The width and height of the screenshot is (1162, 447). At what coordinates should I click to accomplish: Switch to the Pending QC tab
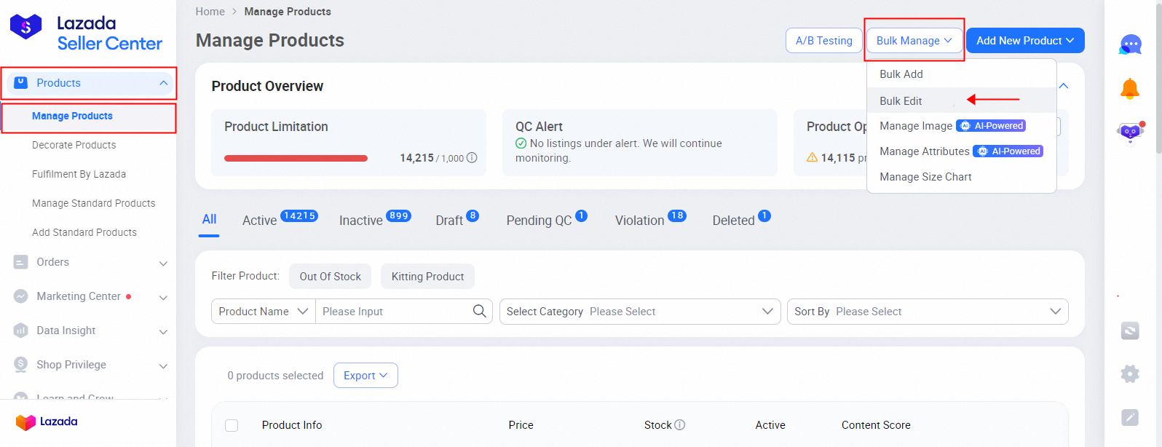(546, 219)
